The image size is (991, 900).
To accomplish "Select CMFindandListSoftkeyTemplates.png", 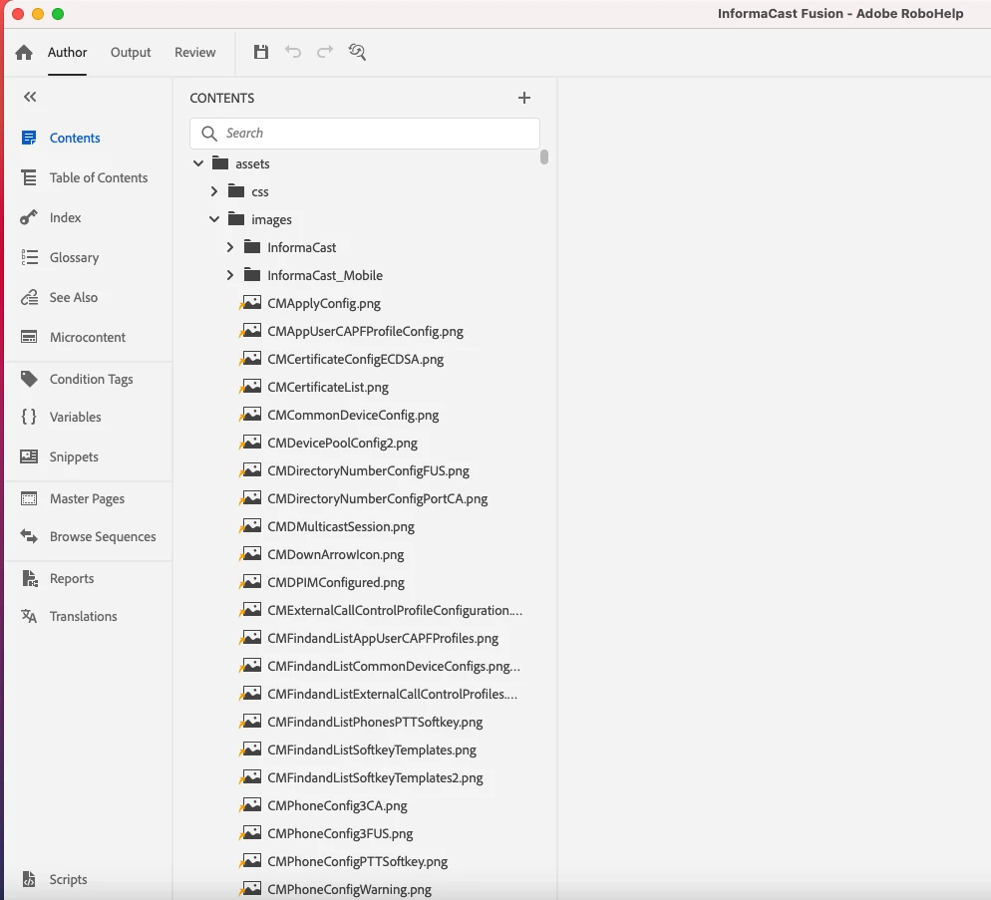I will (x=372, y=750).
